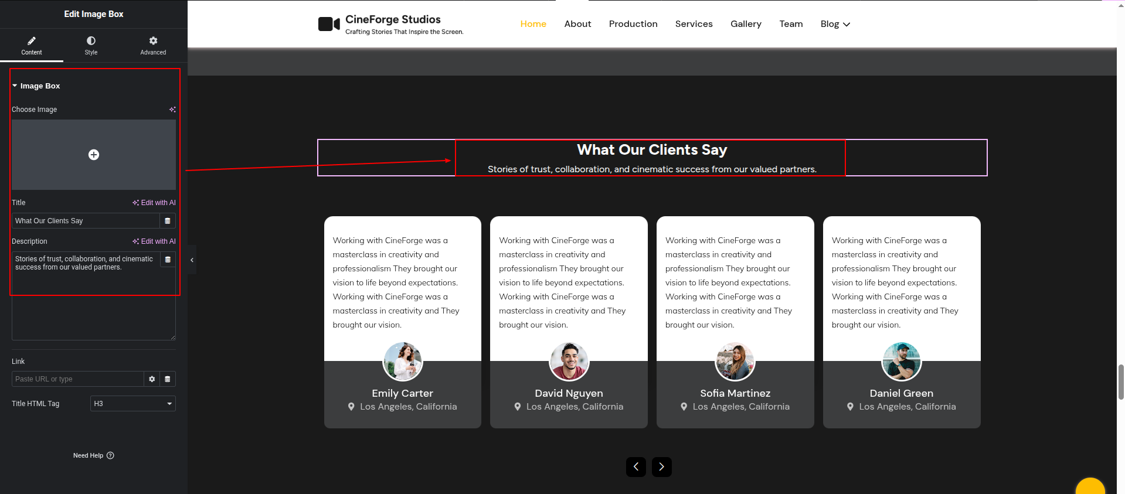Click the Need Help question icon

[110, 455]
